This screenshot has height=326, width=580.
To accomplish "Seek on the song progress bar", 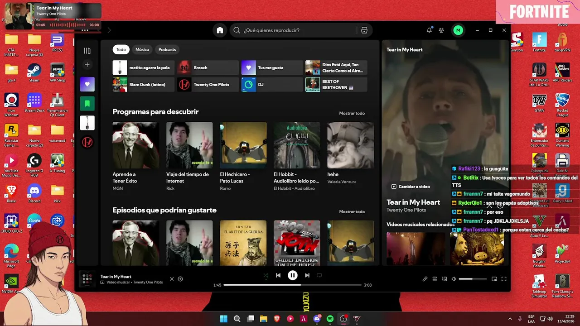I will [x=293, y=285].
